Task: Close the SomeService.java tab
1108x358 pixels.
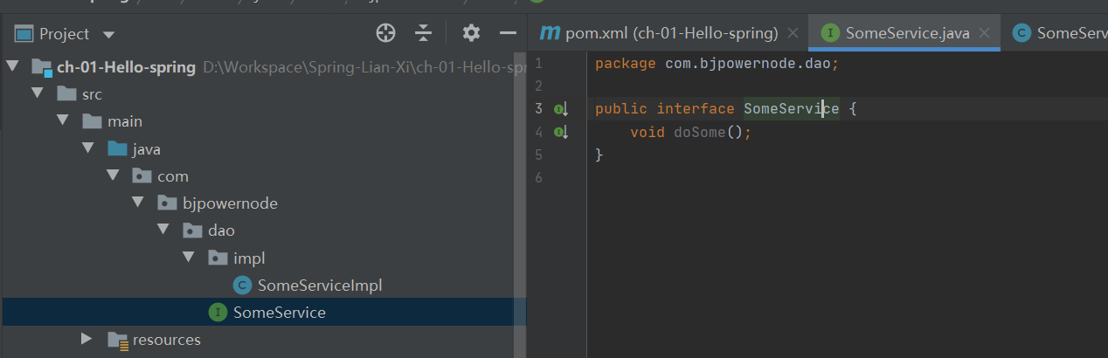Action: (x=985, y=33)
